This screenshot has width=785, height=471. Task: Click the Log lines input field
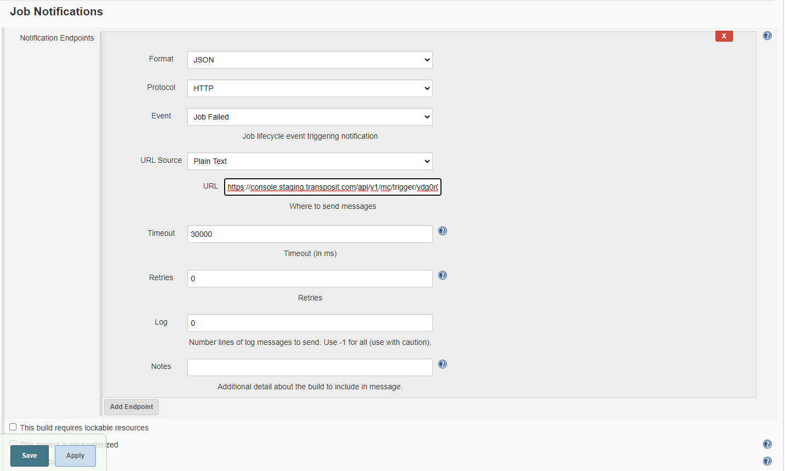coord(310,323)
